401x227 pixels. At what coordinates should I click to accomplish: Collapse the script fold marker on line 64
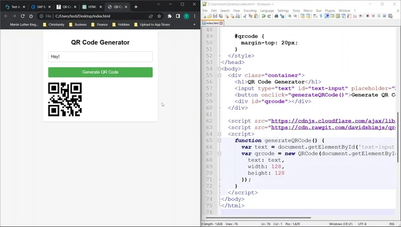coord(219,134)
